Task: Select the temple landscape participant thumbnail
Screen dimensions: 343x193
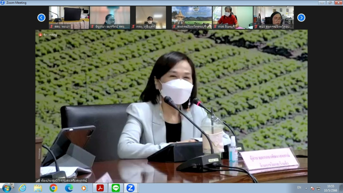Action: (192, 18)
